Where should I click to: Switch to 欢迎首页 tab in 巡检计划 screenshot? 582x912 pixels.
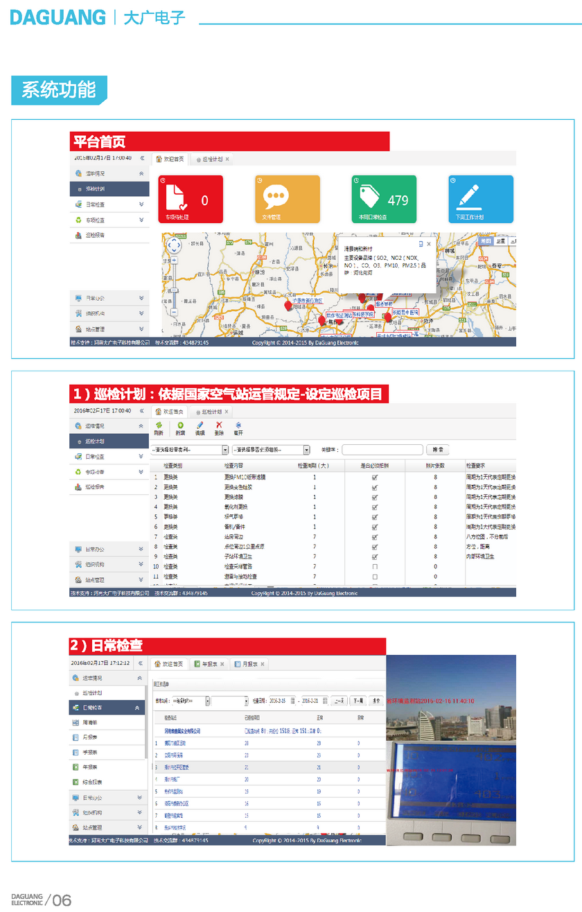pos(170,411)
